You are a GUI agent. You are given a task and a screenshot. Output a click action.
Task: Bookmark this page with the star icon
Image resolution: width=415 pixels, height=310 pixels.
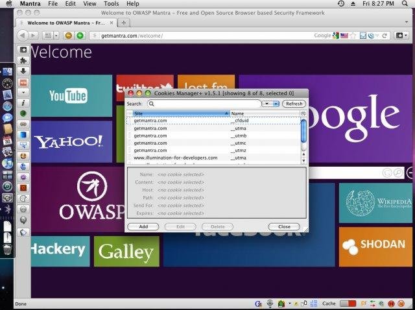tap(353, 36)
